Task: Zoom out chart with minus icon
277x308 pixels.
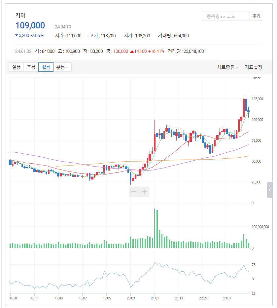Action: 134,192
